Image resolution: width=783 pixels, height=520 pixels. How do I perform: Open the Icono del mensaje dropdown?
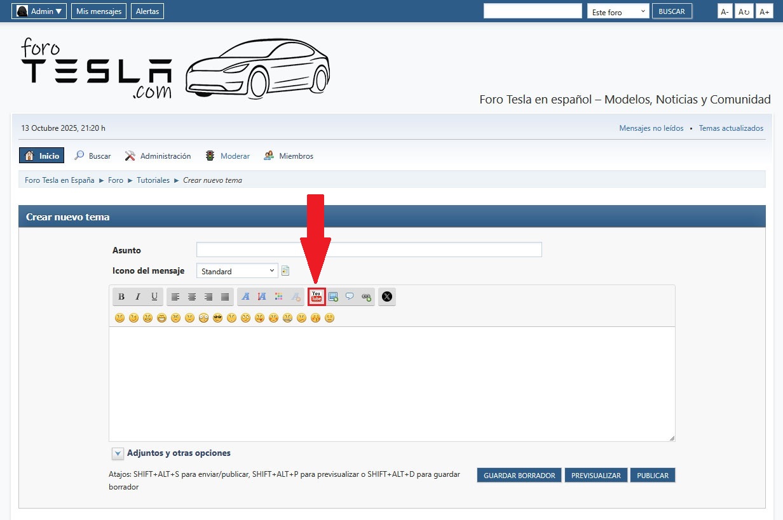pos(237,271)
